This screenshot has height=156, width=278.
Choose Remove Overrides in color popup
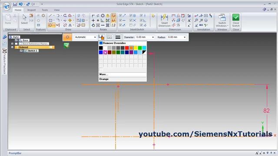122,43
